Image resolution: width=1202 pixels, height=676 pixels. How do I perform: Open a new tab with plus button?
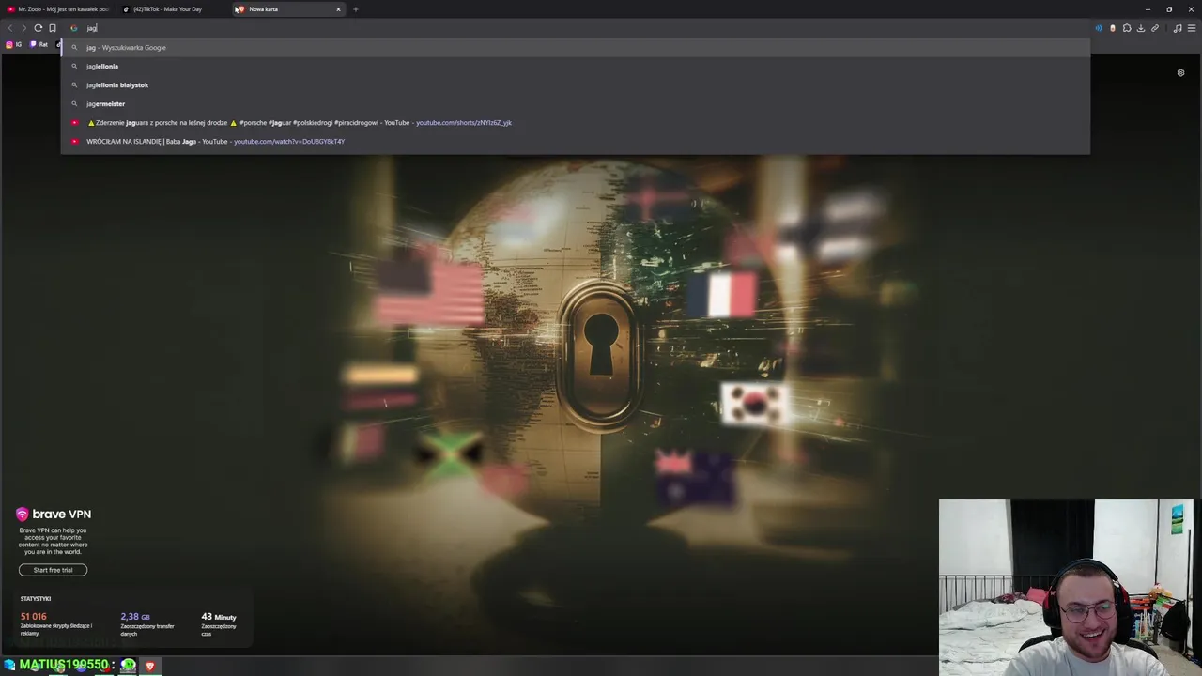[355, 9]
